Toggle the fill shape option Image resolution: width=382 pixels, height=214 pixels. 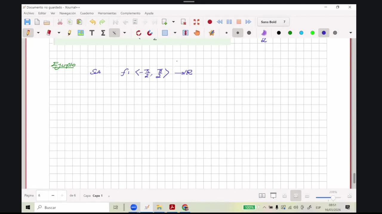[264, 33]
